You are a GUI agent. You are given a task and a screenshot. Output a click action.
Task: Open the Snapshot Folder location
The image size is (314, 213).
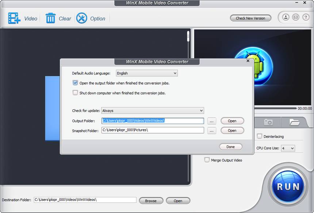232,131
